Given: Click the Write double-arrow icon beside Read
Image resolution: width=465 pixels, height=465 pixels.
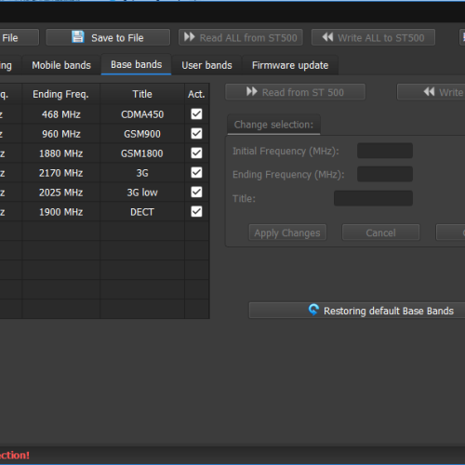Looking at the screenshot, I should 429,92.
